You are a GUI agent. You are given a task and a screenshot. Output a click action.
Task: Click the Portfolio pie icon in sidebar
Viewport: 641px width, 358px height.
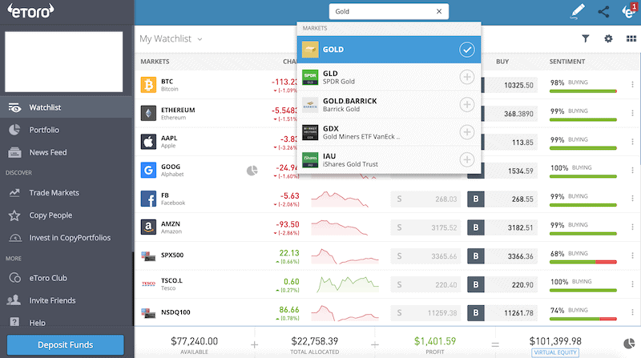14,130
